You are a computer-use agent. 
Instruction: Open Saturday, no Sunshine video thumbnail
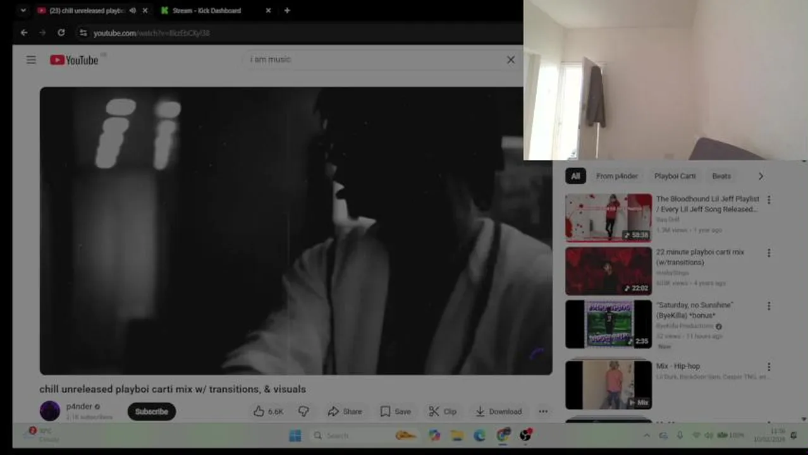[608, 324]
